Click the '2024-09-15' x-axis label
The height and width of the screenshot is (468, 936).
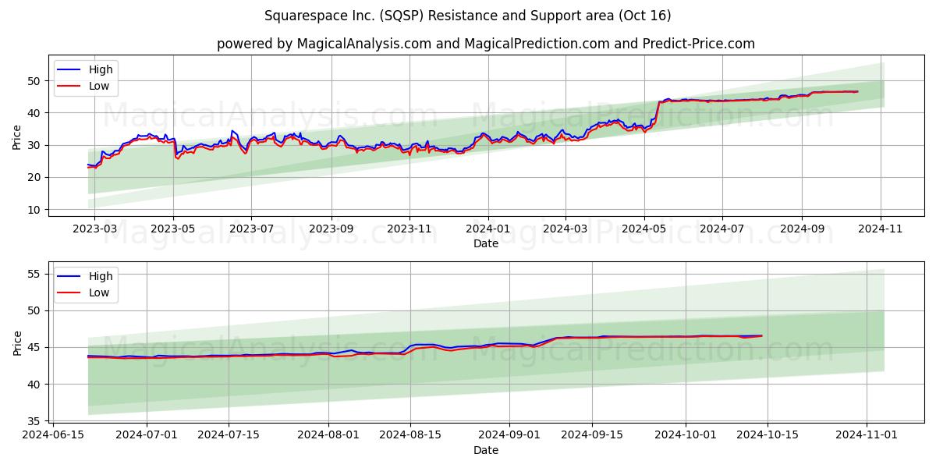(x=592, y=437)
